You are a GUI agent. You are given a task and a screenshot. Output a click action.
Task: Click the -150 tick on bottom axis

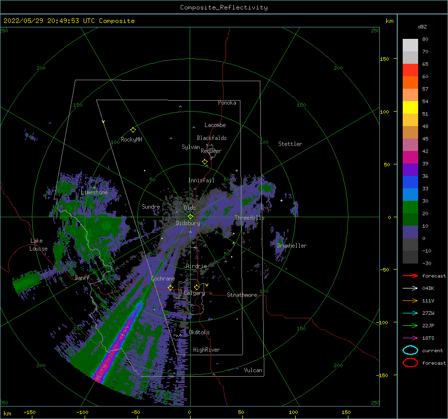point(29,412)
